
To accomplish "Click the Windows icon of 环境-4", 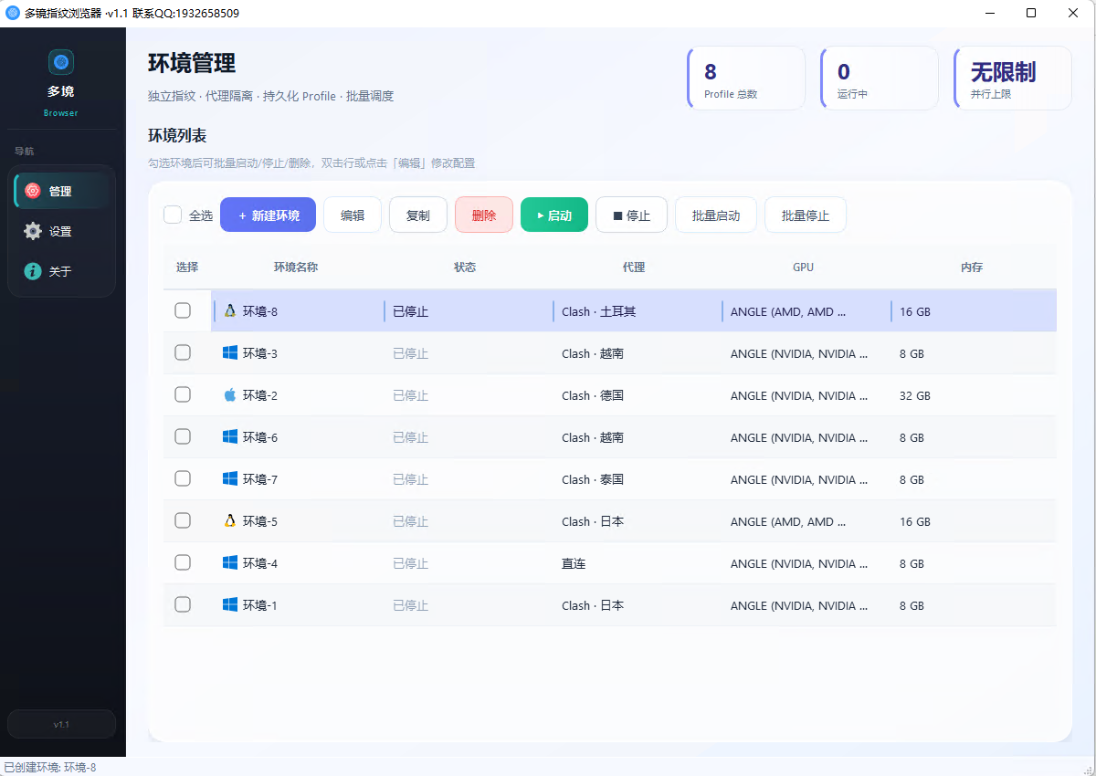I will click(230, 562).
